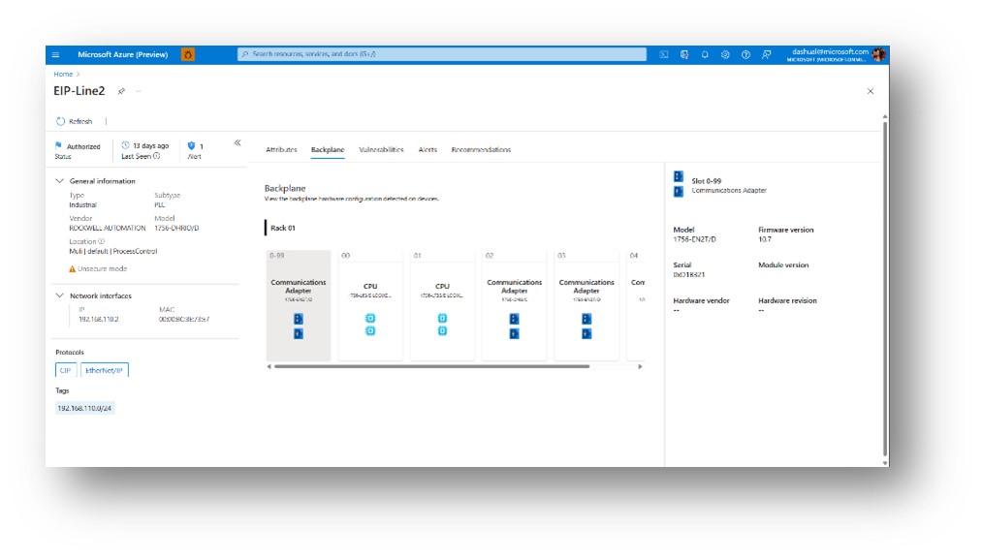Open the notifications bell

click(705, 53)
